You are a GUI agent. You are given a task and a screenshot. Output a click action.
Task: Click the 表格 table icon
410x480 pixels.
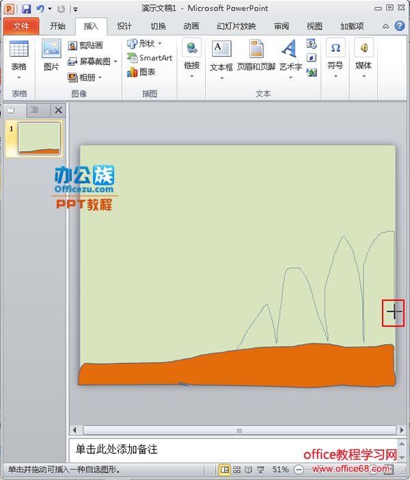click(x=19, y=49)
